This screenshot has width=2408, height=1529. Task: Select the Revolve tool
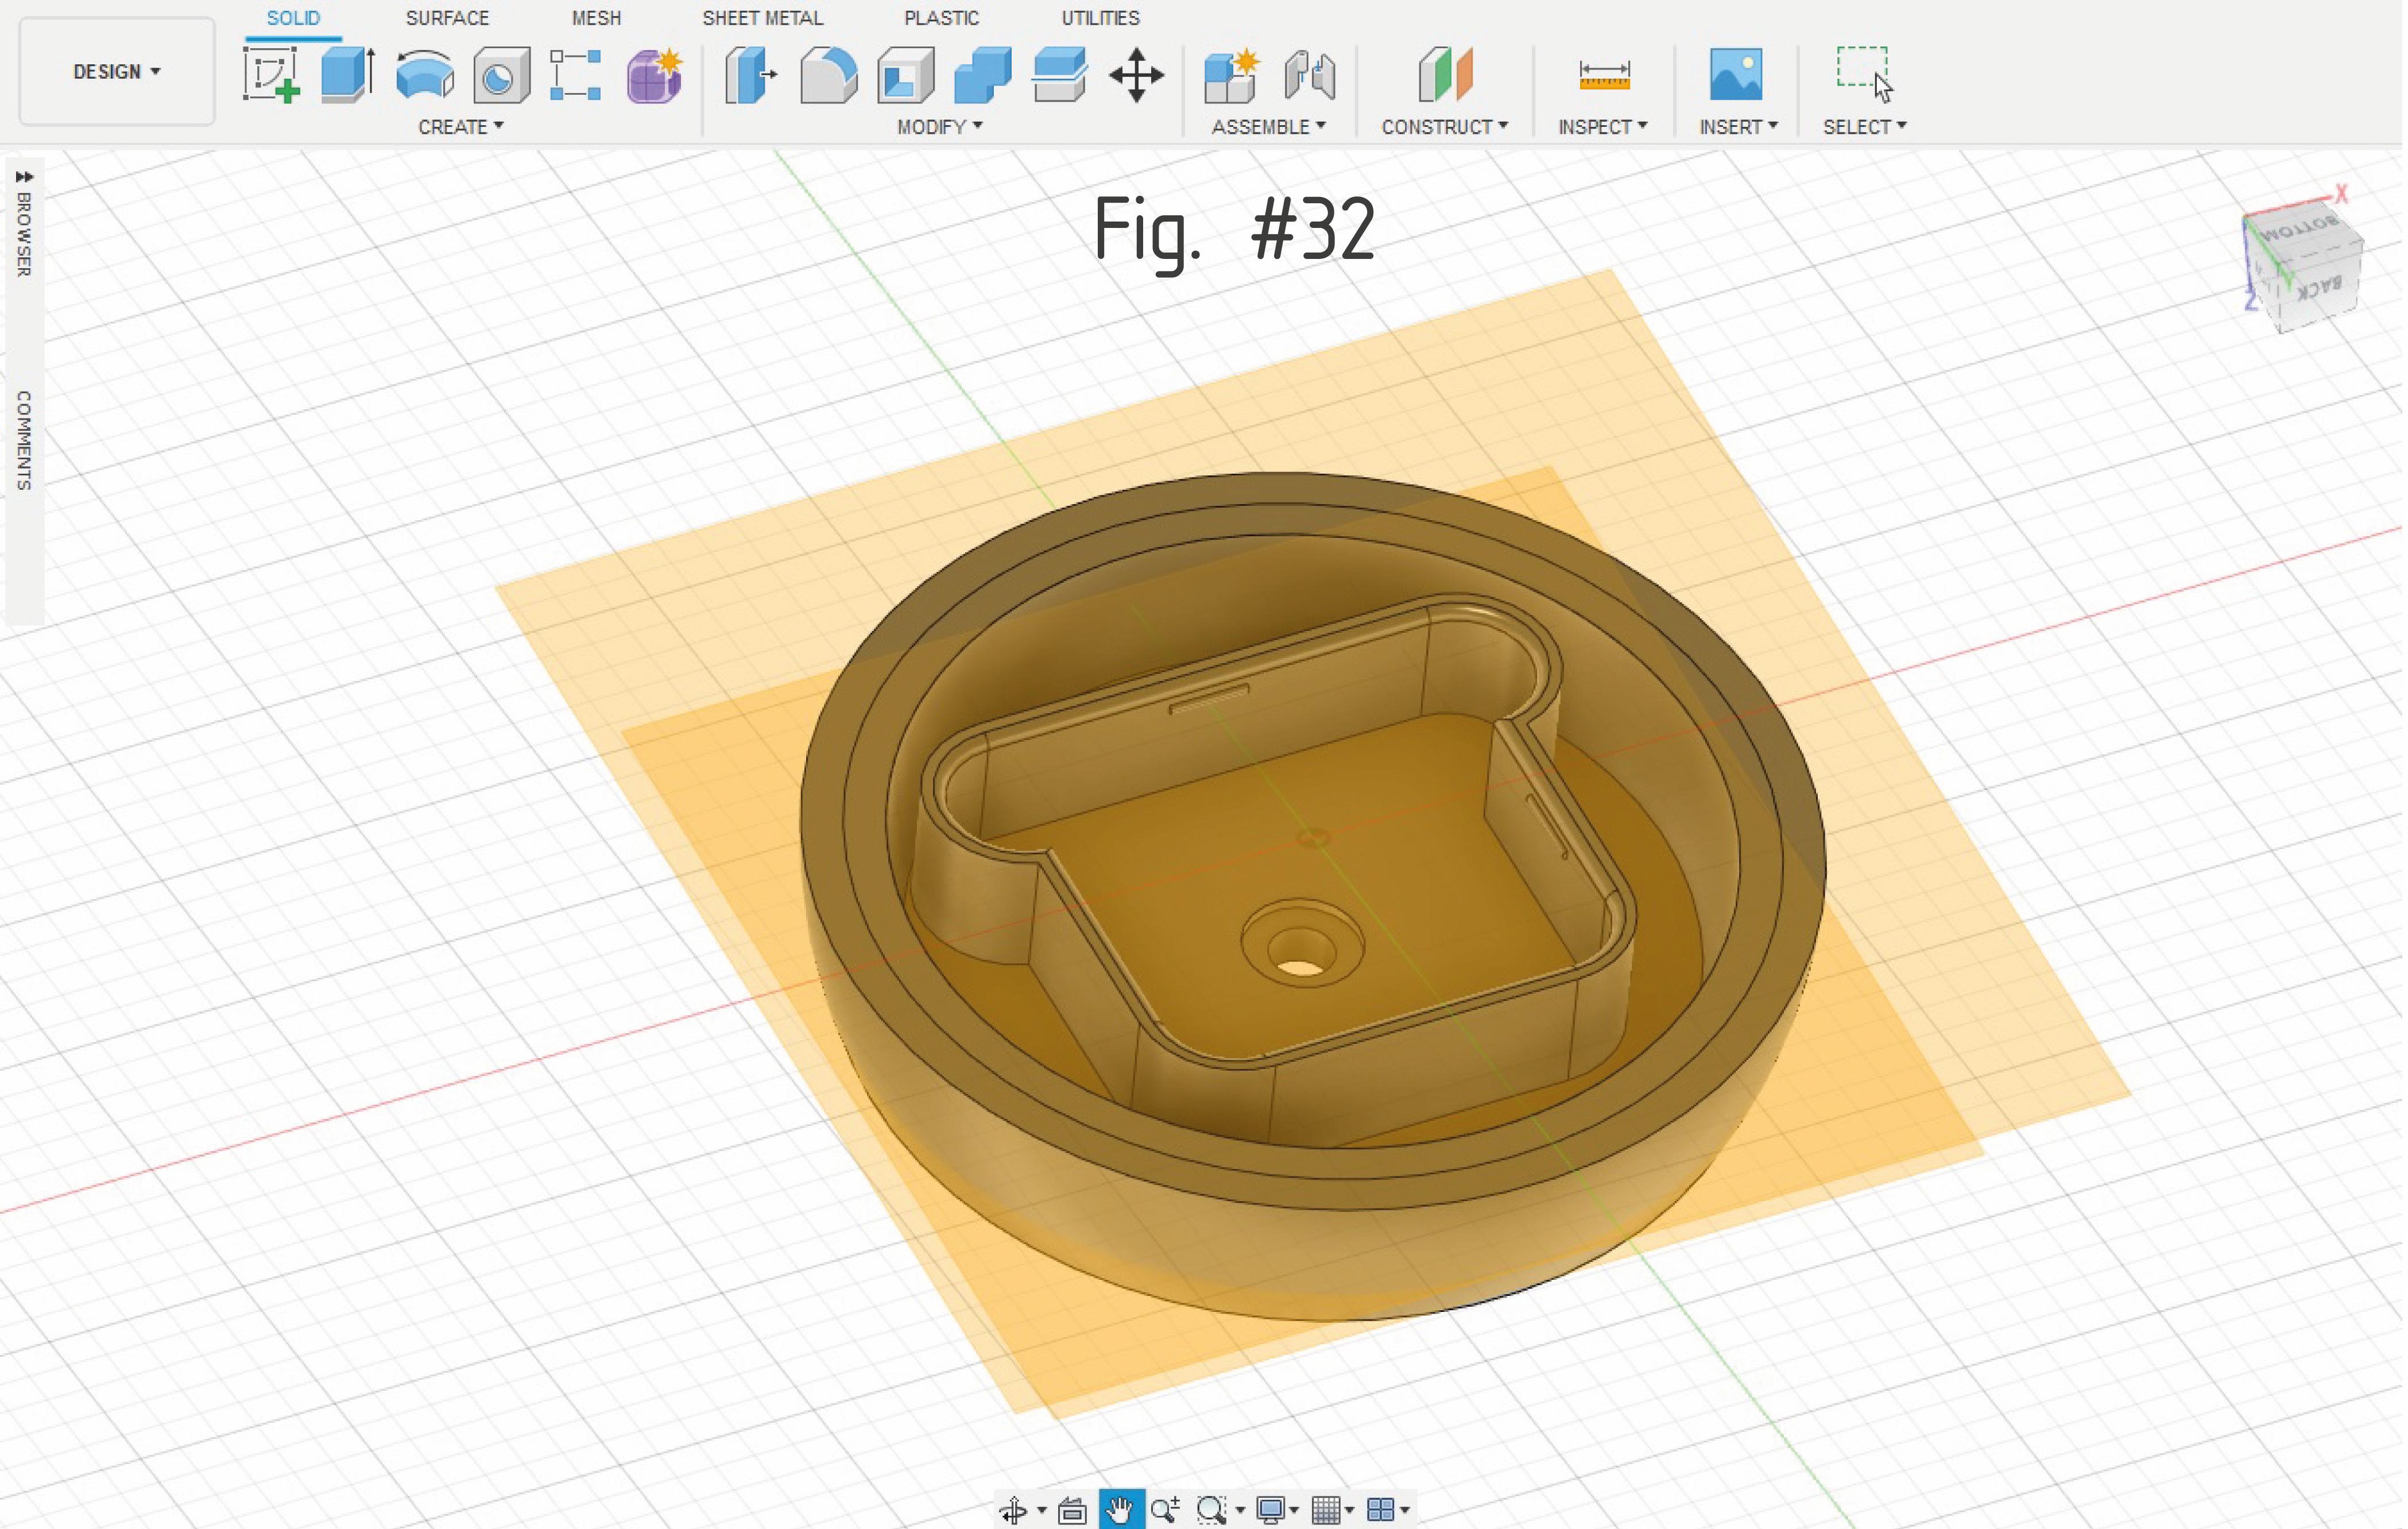click(x=424, y=75)
